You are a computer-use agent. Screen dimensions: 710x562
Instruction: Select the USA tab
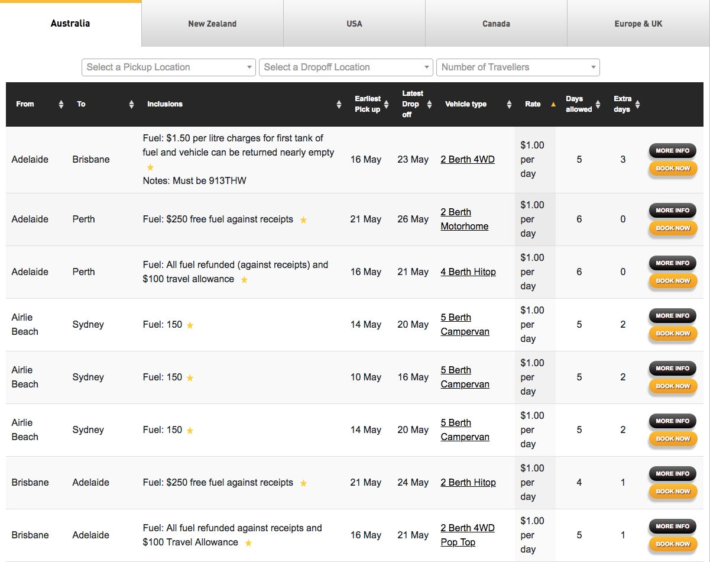coord(354,24)
